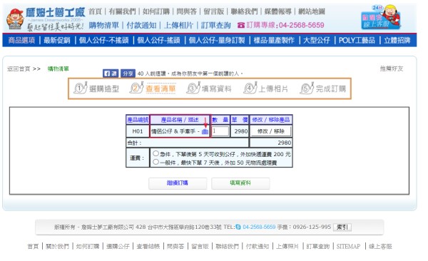Click the 繼續訂購 button
The width and height of the screenshot is (428, 261).
(x=178, y=183)
